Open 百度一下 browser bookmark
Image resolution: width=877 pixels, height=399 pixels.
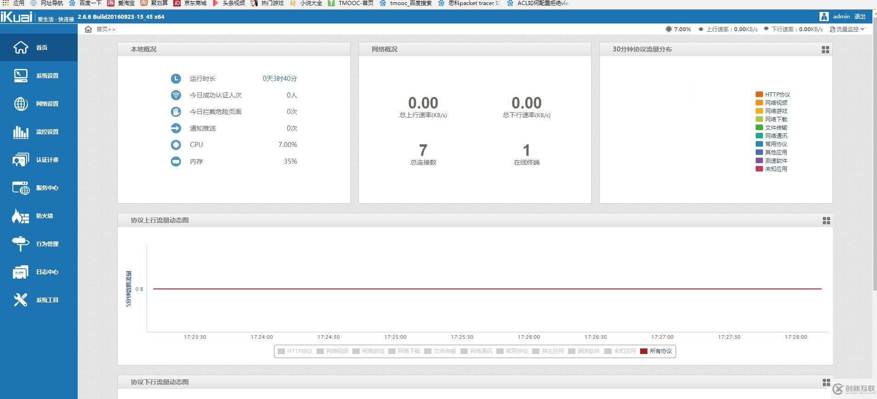[85, 3]
